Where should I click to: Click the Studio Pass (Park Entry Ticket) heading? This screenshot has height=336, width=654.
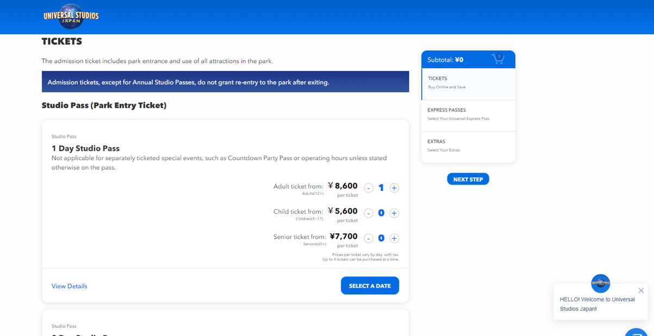104,105
